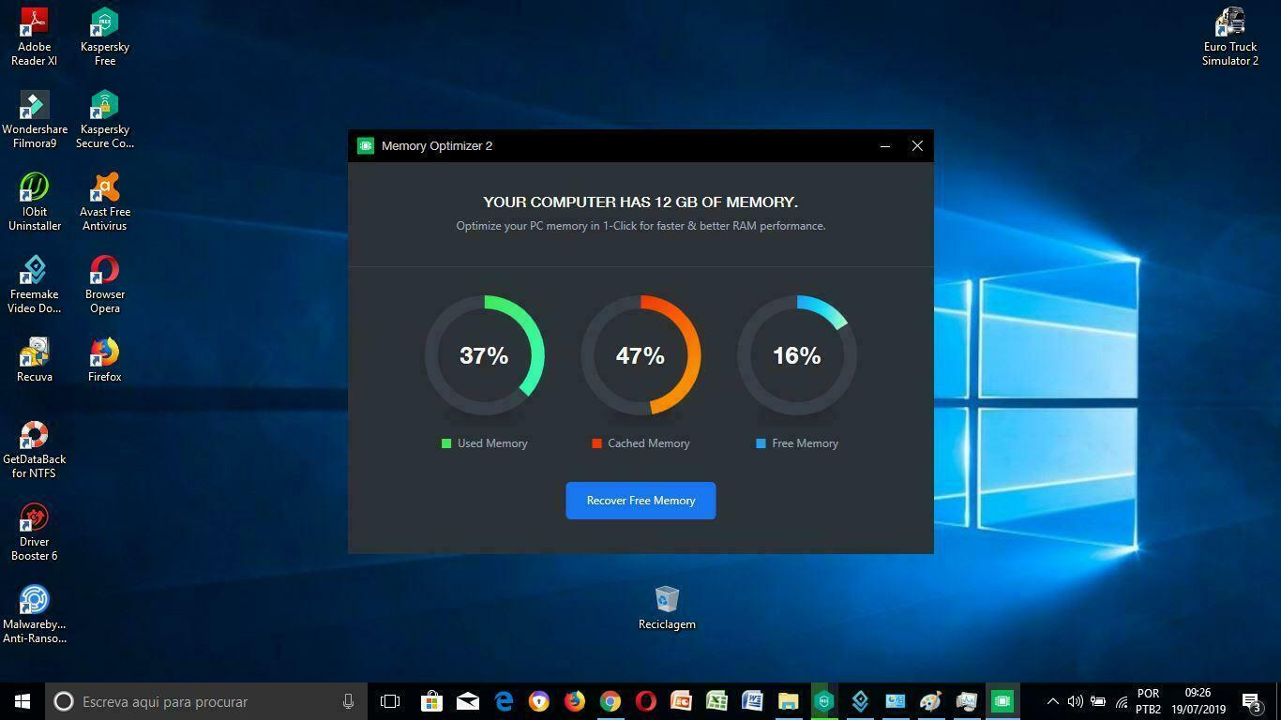Click Google Chrome in the taskbar
1281x720 pixels.
point(610,701)
